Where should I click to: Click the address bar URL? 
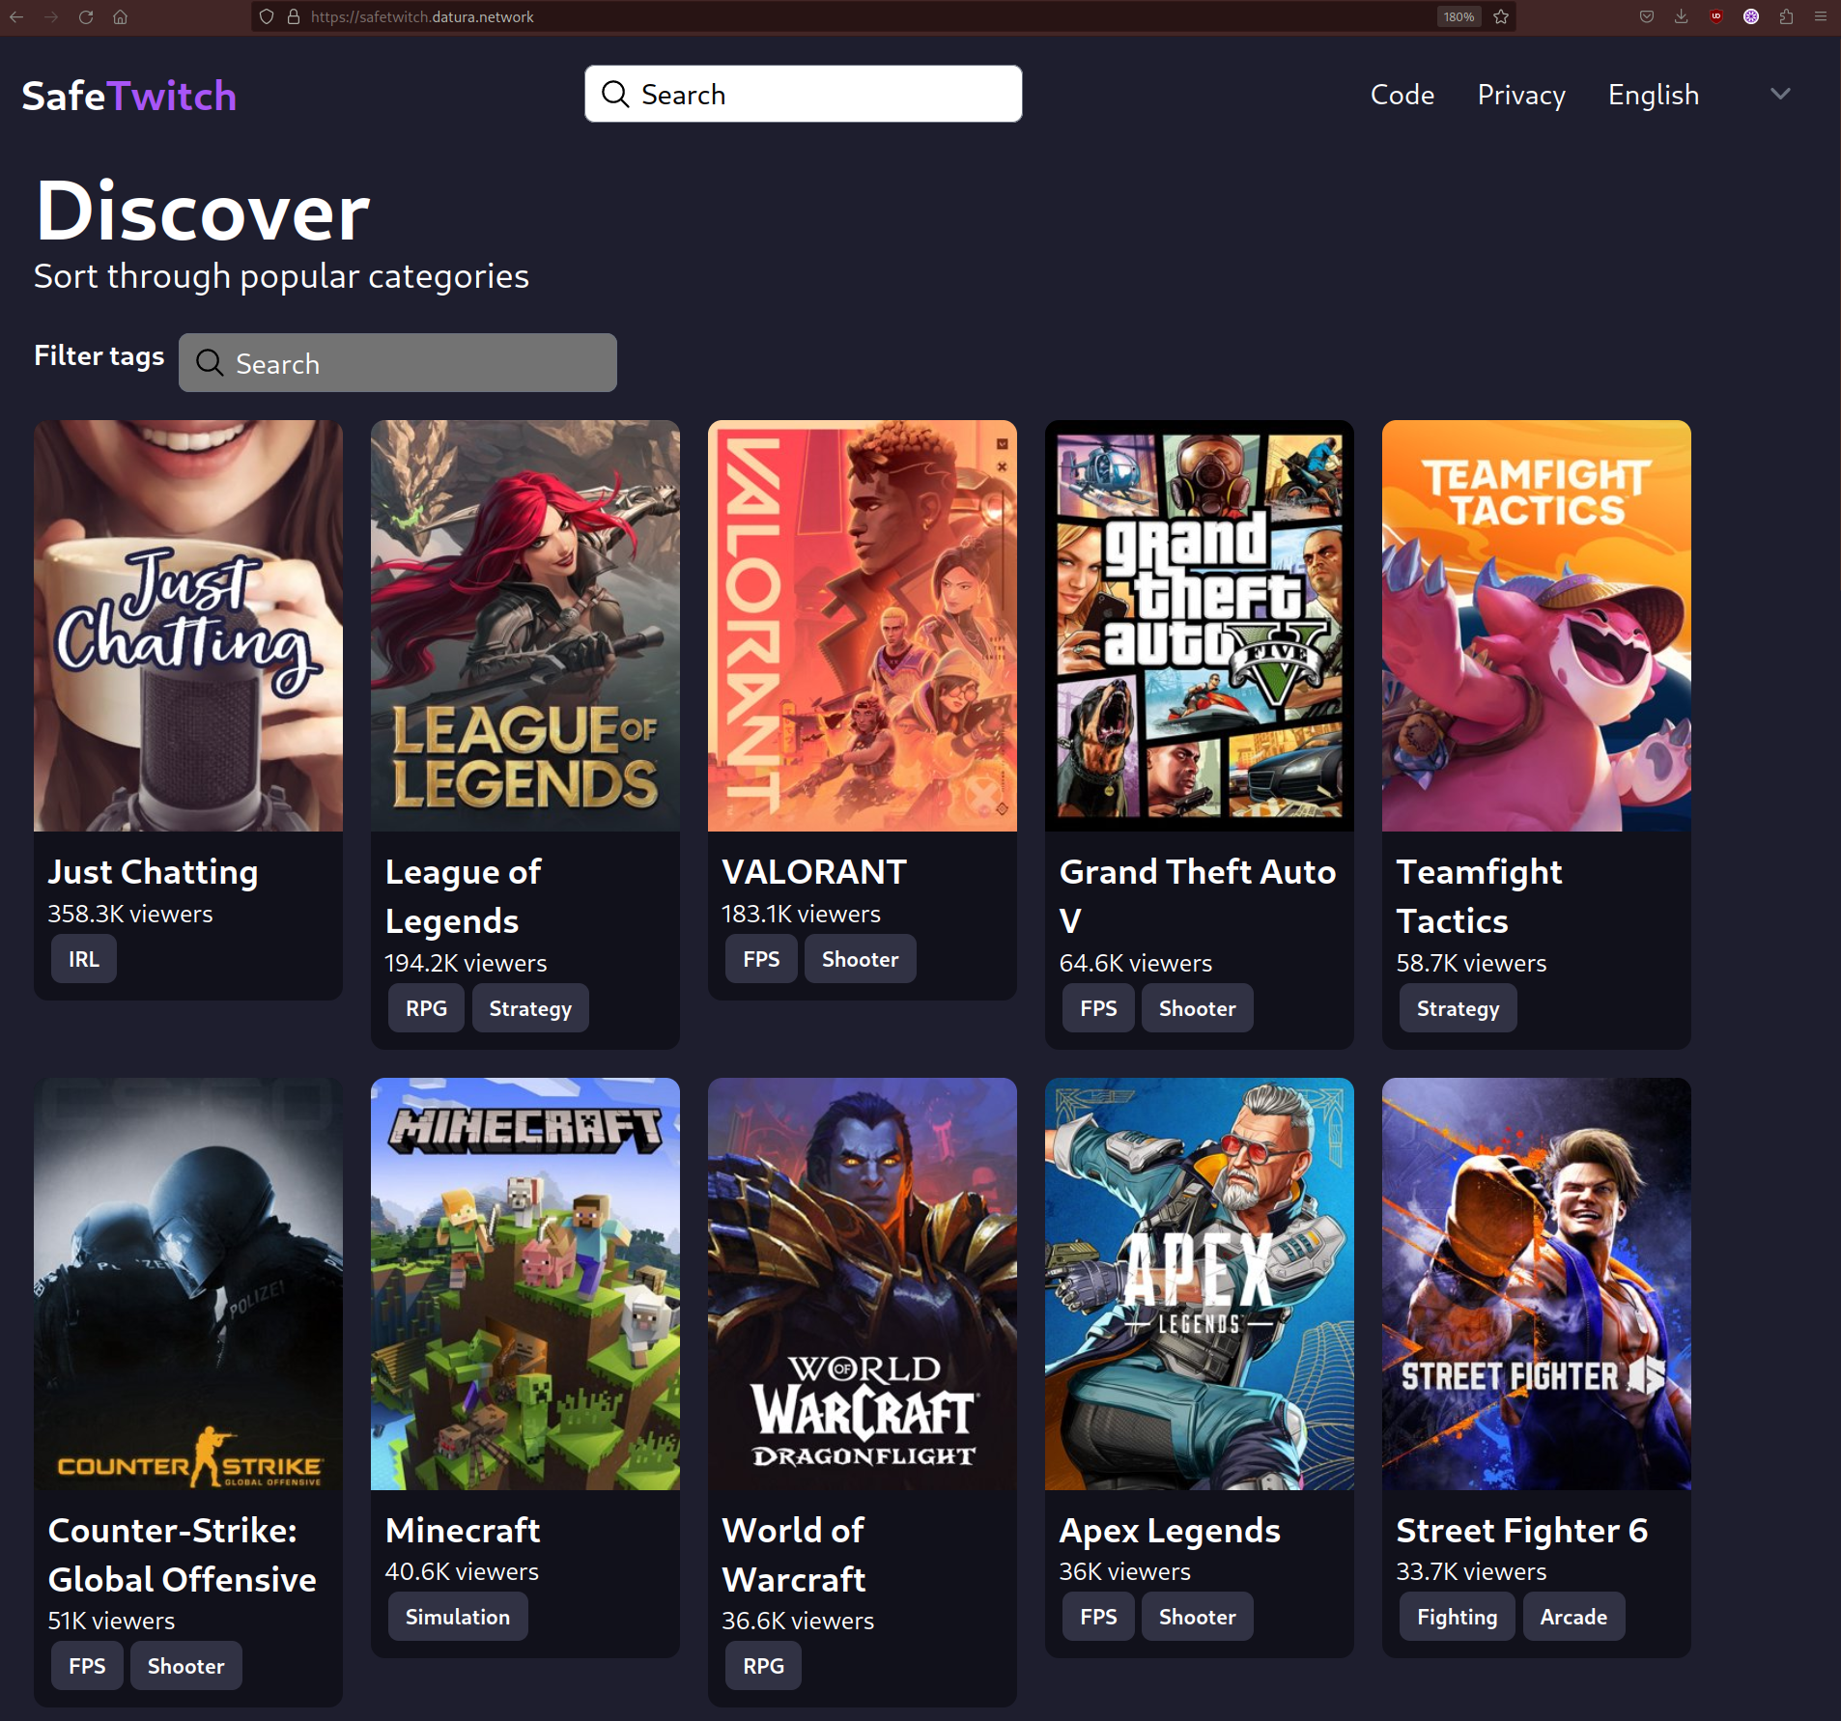point(422,16)
